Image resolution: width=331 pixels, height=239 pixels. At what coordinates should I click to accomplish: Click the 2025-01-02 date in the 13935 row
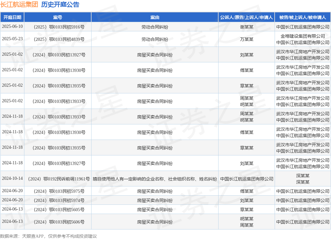[12, 85]
